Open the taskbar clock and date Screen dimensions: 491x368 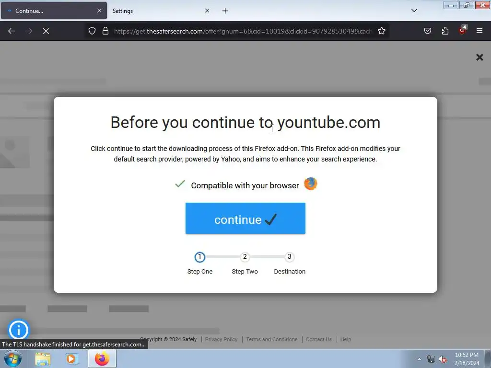467,359
